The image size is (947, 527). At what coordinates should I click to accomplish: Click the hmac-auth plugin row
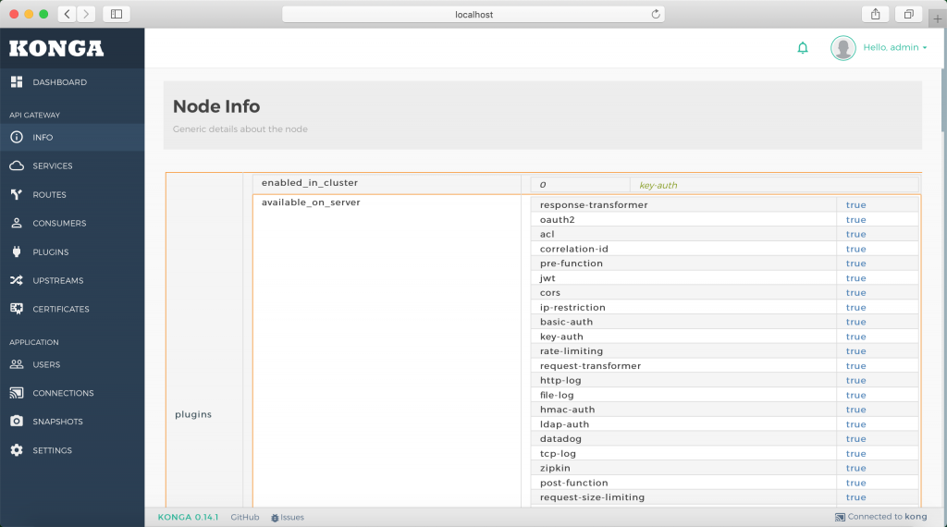tap(725, 410)
